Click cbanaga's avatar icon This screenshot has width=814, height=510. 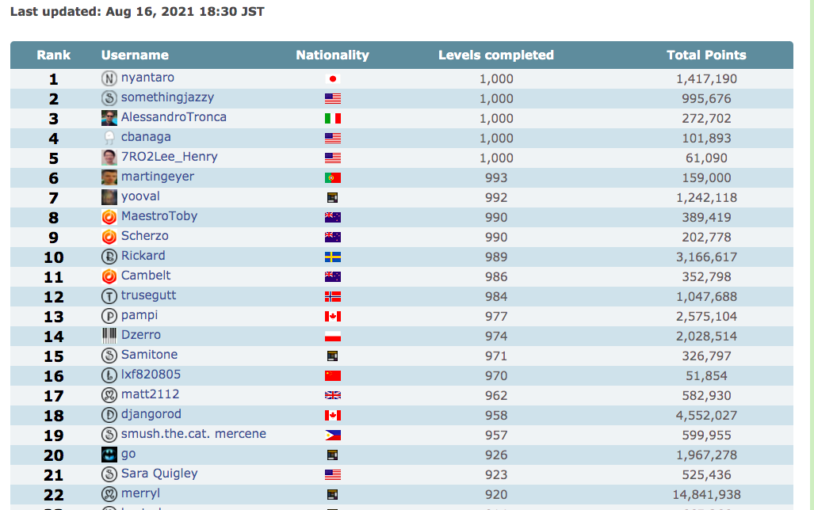pyautogui.click(x=109, y=138)
